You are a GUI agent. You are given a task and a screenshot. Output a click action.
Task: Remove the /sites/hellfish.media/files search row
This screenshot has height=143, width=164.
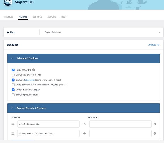click(155, 133)
